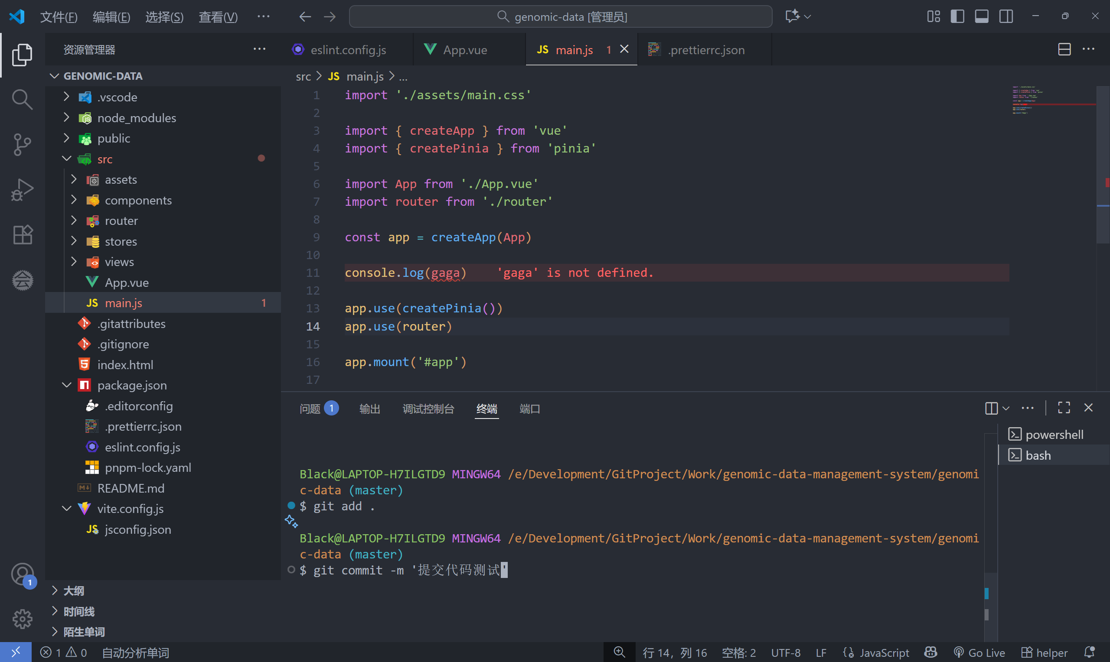Image resolution: width=1110 pixels, height=662 pixels.
Task: Select the powershell terminal entry
Action: pyautogui.click(x=1053, y=435)
